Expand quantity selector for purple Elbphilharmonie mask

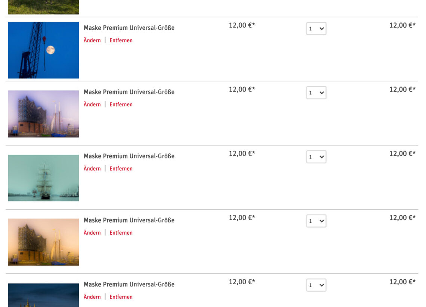click(x=316, y=93)
